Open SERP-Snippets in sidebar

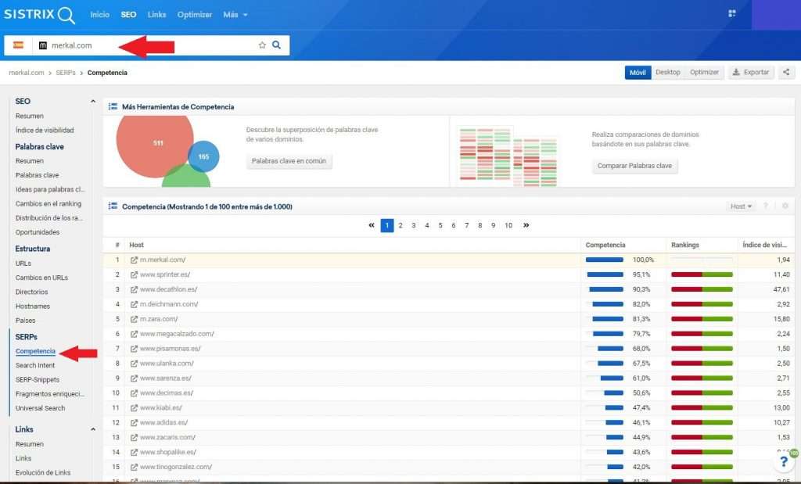38,380
